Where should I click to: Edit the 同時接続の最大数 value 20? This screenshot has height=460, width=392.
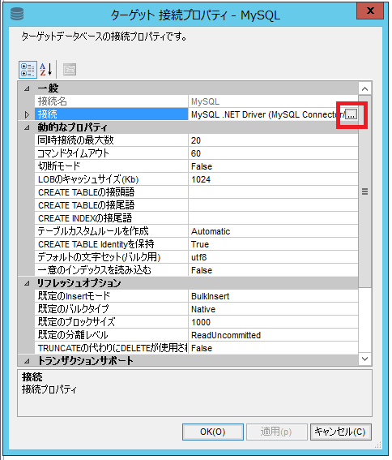coord(273,140)
